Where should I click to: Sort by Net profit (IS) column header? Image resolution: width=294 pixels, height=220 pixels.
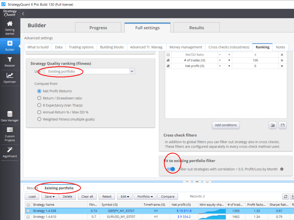pyautogui.click(x=184, y=205)
